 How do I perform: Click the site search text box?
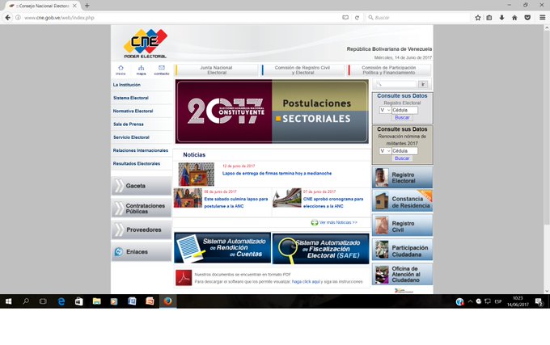(396, 84)
